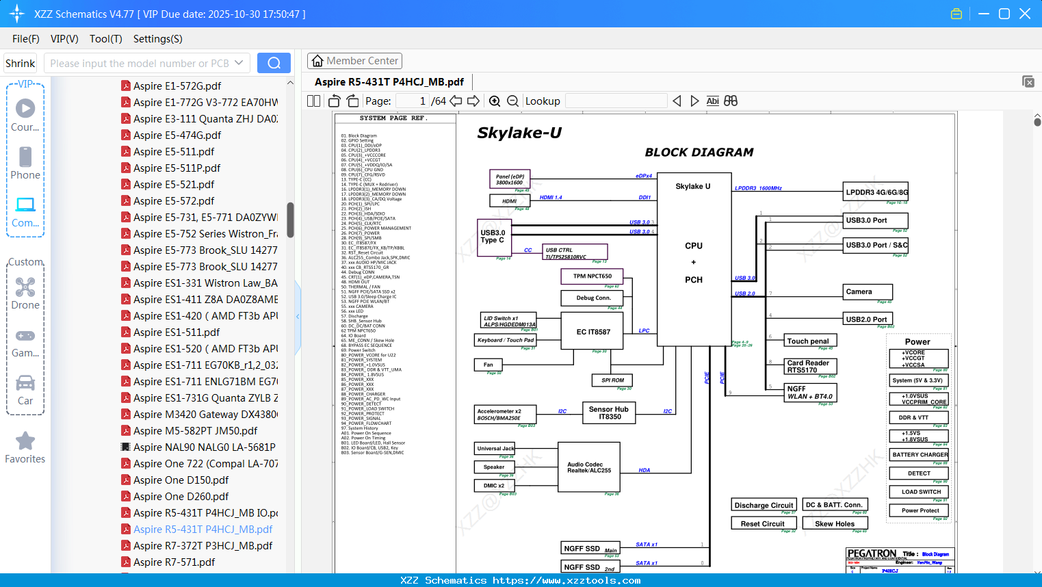Click the file list vertical scrollbar thumb

click(x=290, y=220)
